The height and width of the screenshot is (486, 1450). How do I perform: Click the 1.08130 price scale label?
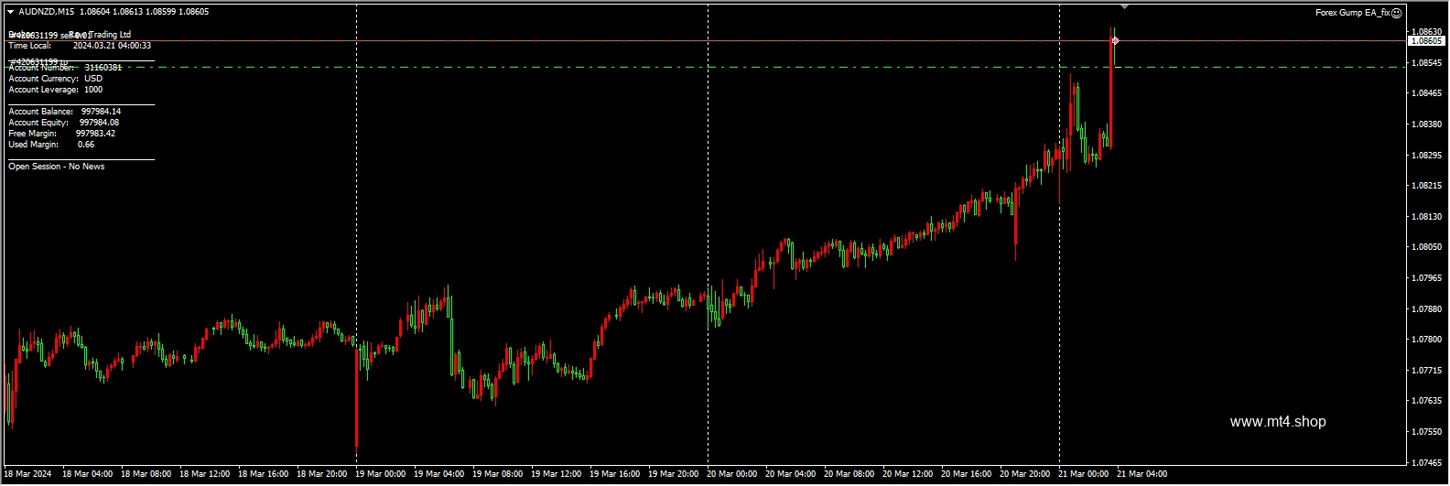coord(1426,217)
